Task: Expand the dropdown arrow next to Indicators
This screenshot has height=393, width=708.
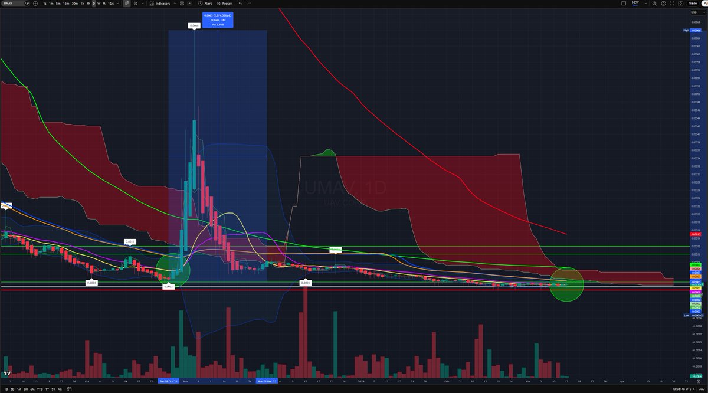Action: 175,4
